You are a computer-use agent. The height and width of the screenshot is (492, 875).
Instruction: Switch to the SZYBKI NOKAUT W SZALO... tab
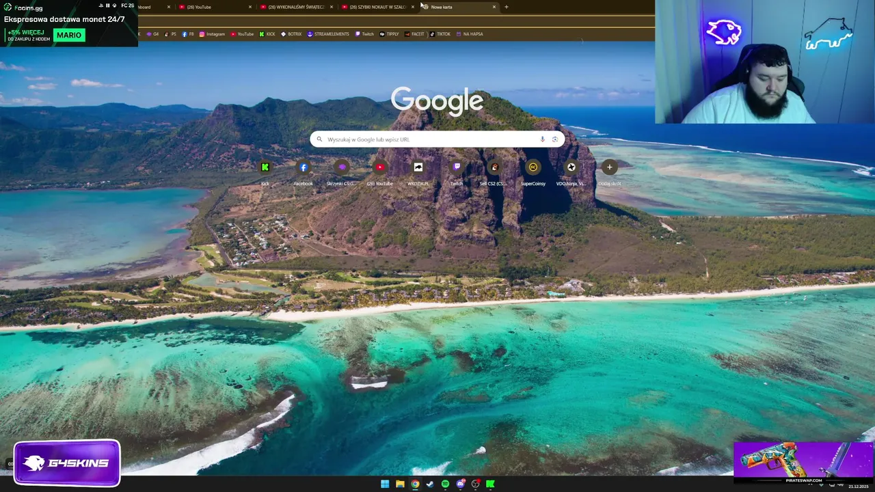pos(377,7)
